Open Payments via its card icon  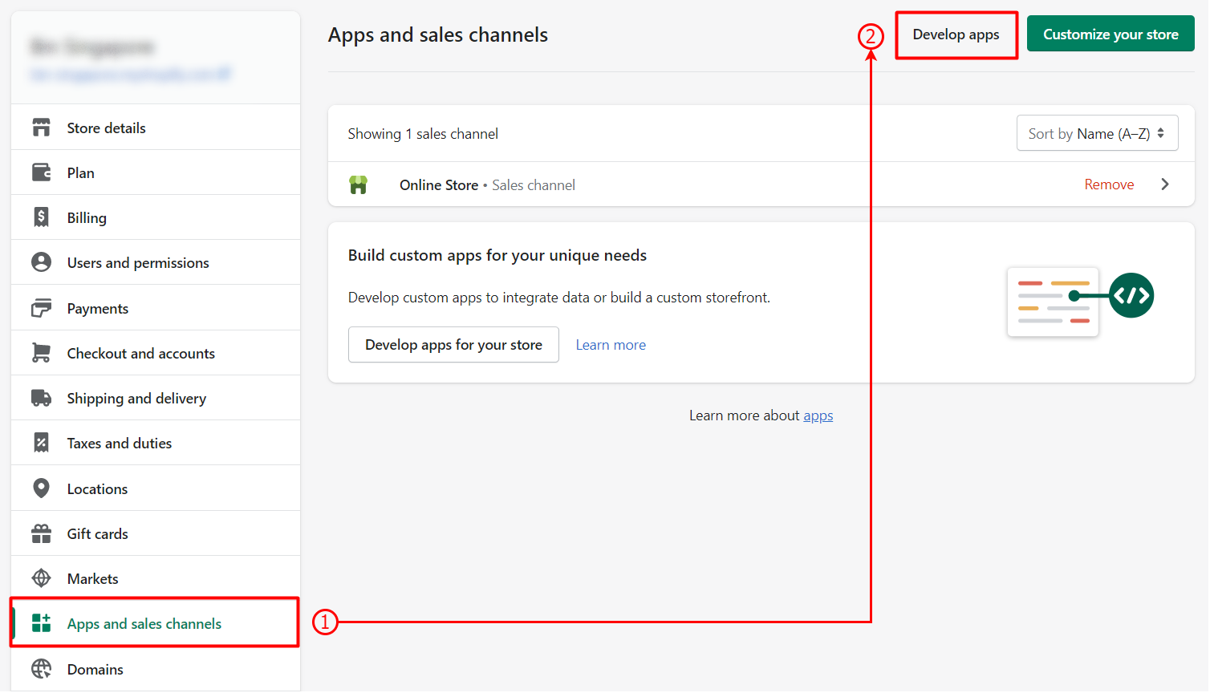(41, 307)
